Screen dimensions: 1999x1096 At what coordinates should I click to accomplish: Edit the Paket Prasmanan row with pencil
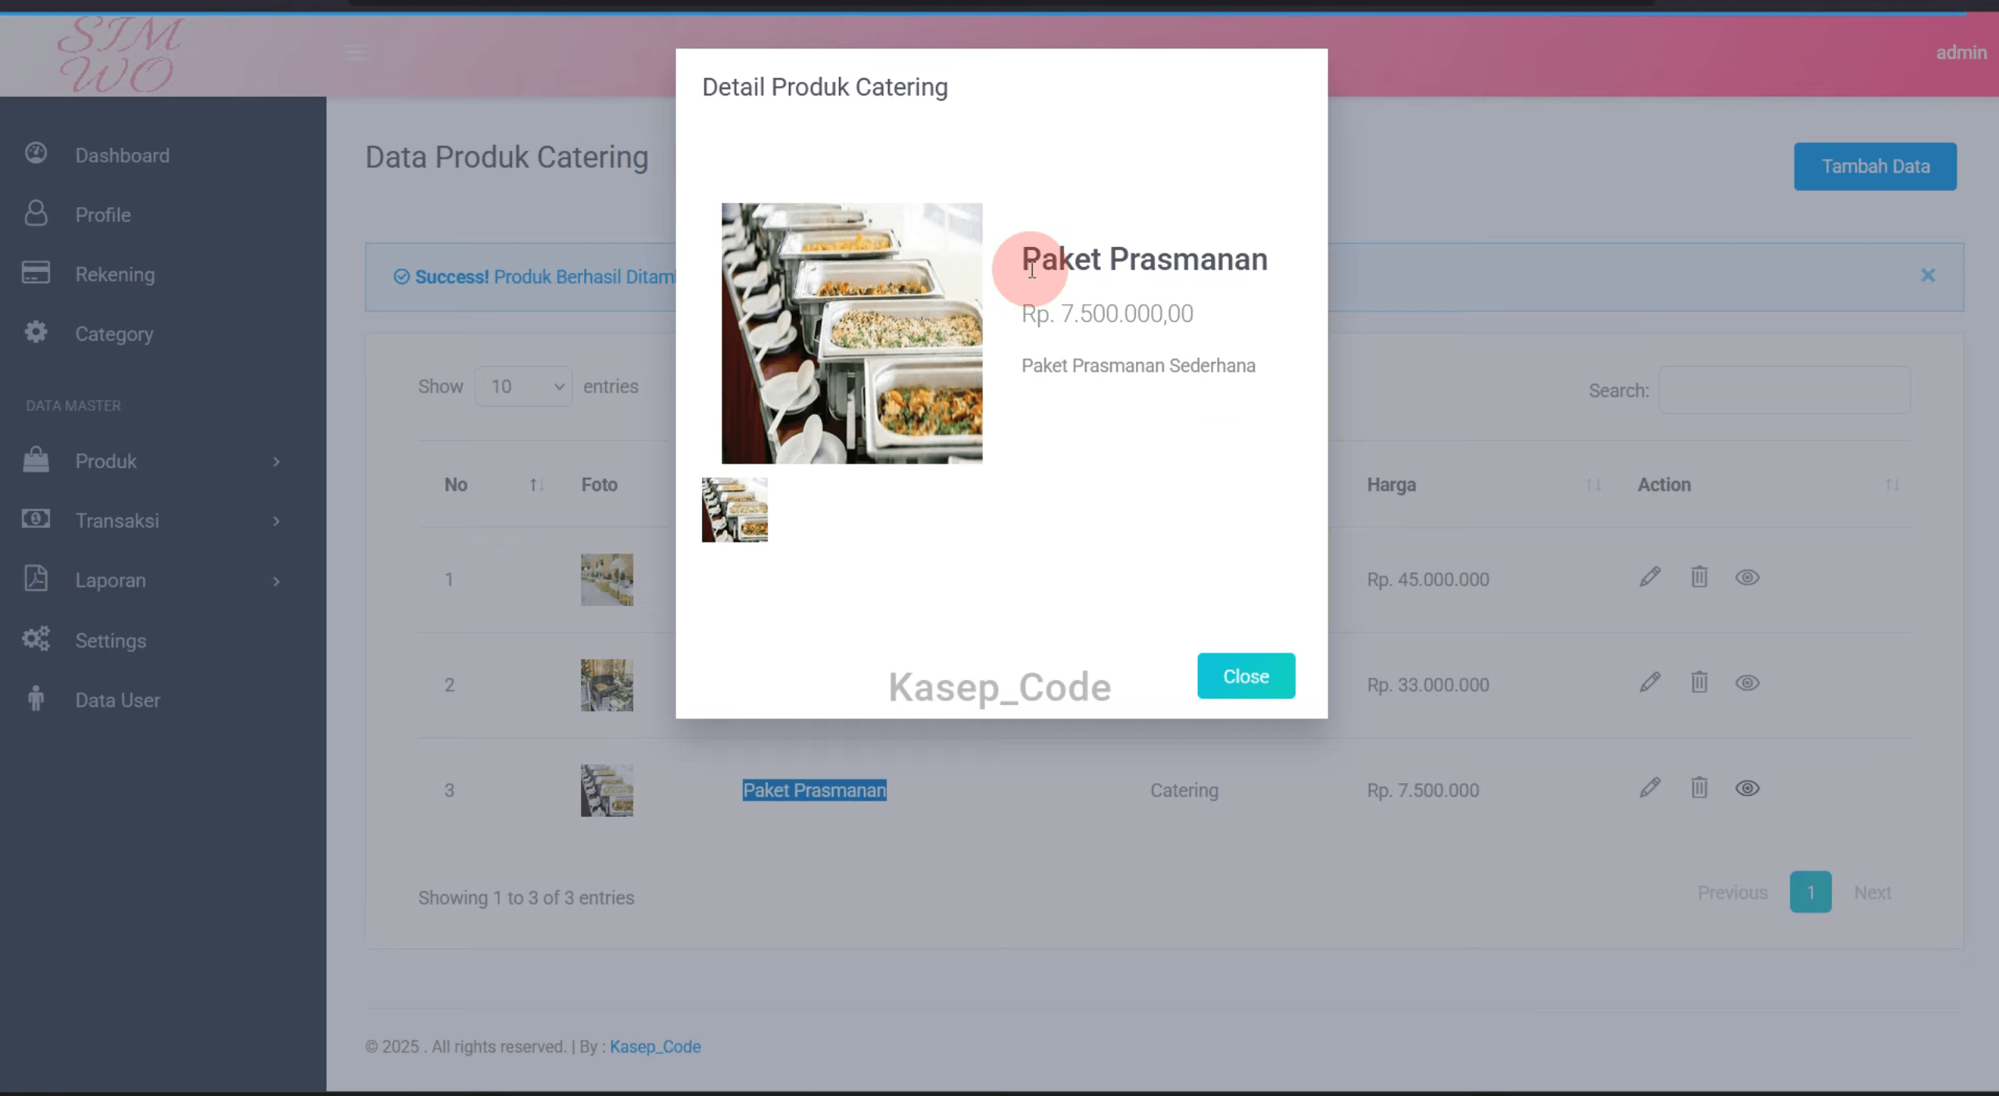pyautogui.click(x=1650, y=788)
